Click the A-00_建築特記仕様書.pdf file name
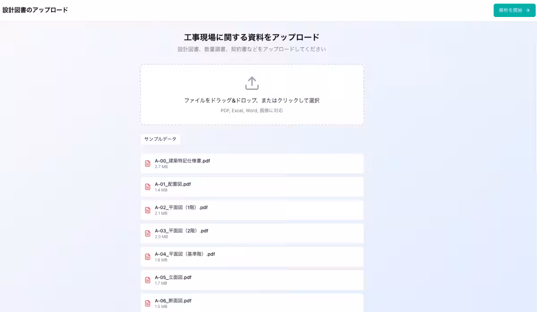The width and height of the screenshot is (537, 312). [x=182, y=160]
